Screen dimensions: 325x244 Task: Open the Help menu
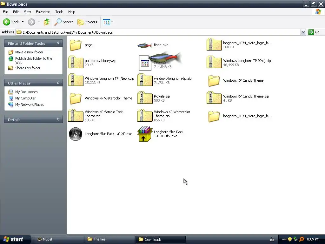tap(71, 12)
